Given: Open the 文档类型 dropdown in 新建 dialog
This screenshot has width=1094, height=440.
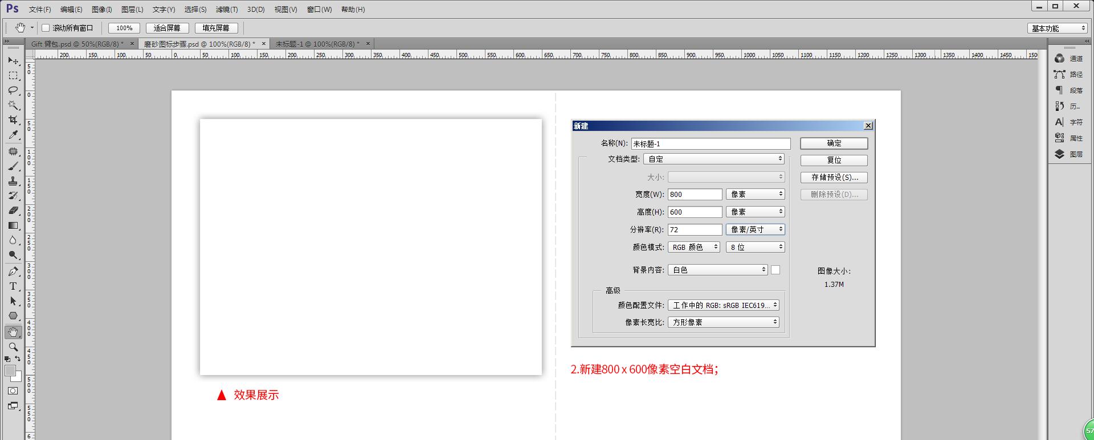Looking at the screenshot, I should tap(714, 159).
